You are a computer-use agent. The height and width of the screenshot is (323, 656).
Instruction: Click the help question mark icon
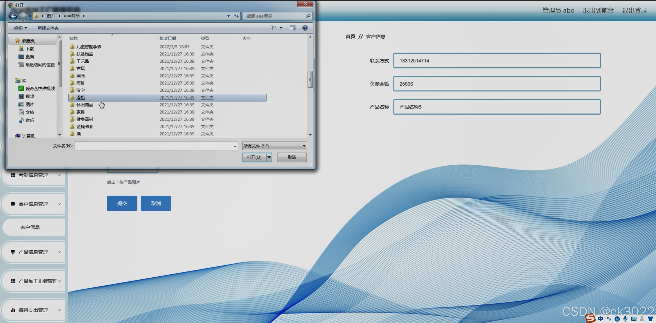click(305, 28)
